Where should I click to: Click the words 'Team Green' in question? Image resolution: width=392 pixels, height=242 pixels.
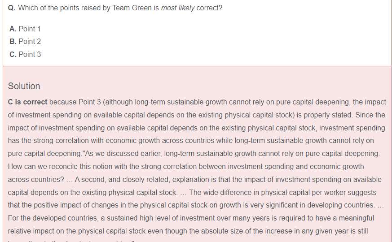coord(132,8)
